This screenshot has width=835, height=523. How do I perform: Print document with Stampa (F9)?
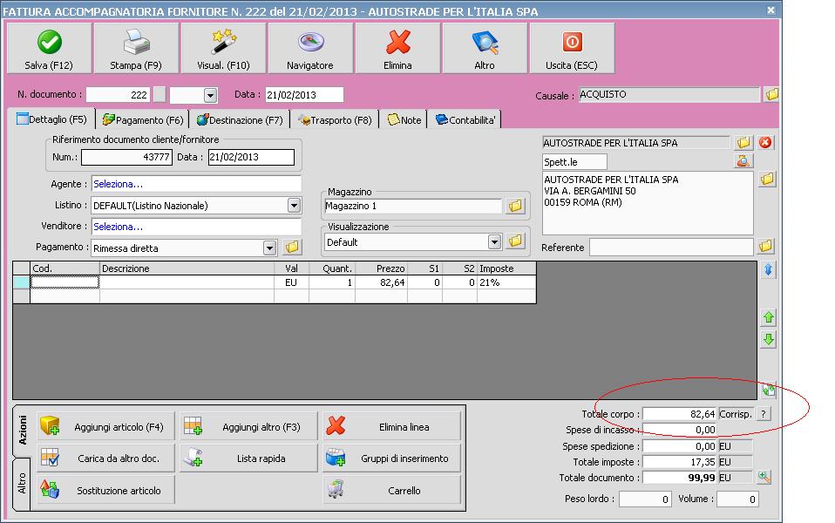click(x=136, y=49)
